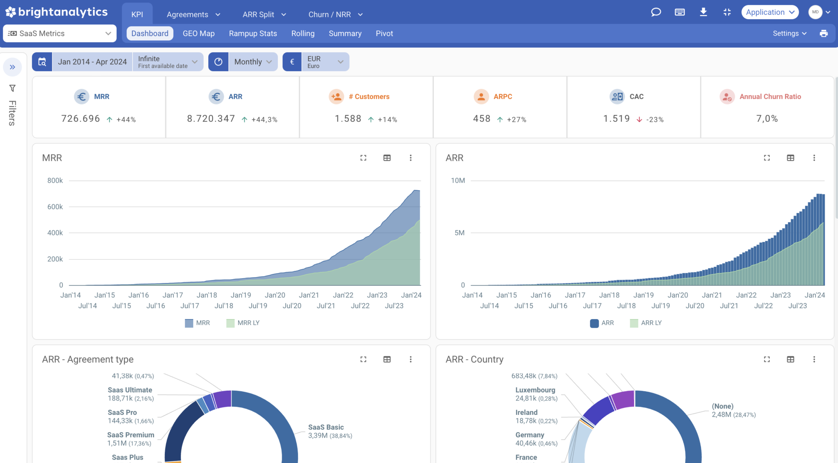Switch to the Rolling tab
The image size is (838, 463).
303,33
